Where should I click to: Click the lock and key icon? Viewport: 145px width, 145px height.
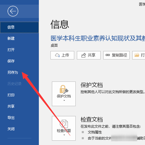coord(64,89)
